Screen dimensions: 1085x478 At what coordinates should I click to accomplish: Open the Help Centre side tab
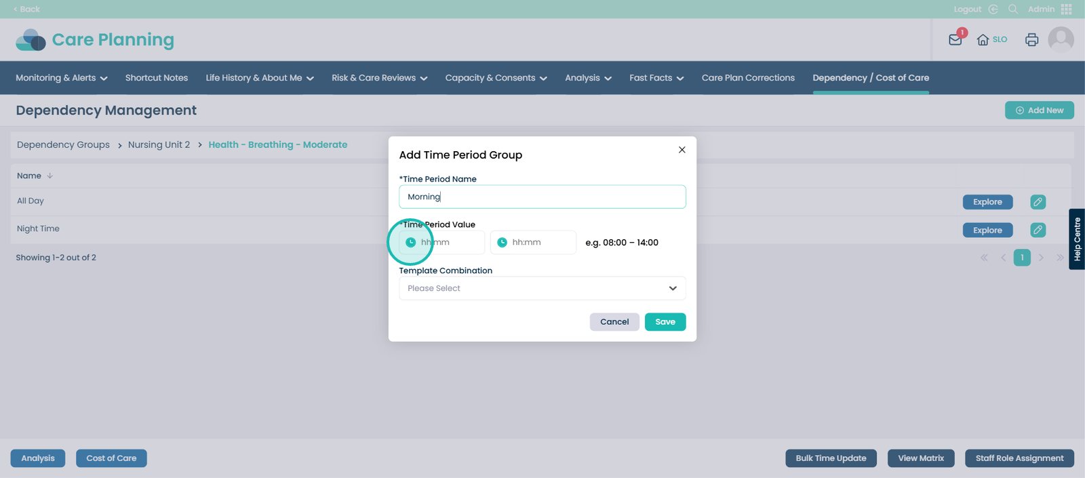point(1077,239)
